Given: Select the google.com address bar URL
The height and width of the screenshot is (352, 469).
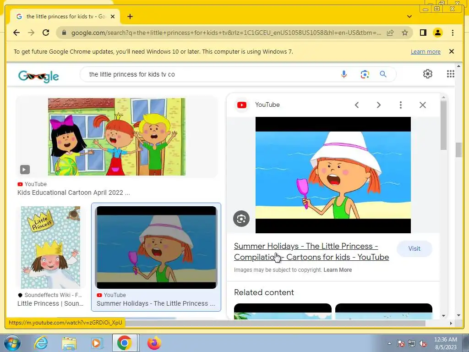Looking at the screenshot, I should click(226, 33).
